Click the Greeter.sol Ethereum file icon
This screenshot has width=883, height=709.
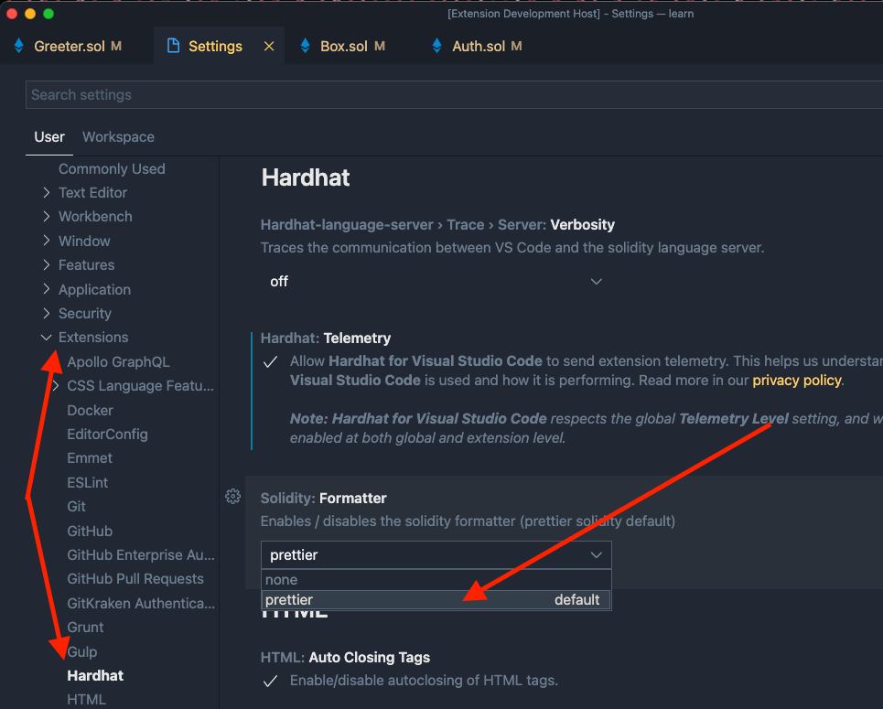pos(18,46)
